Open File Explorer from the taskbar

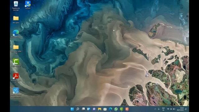tap(99, 109)
